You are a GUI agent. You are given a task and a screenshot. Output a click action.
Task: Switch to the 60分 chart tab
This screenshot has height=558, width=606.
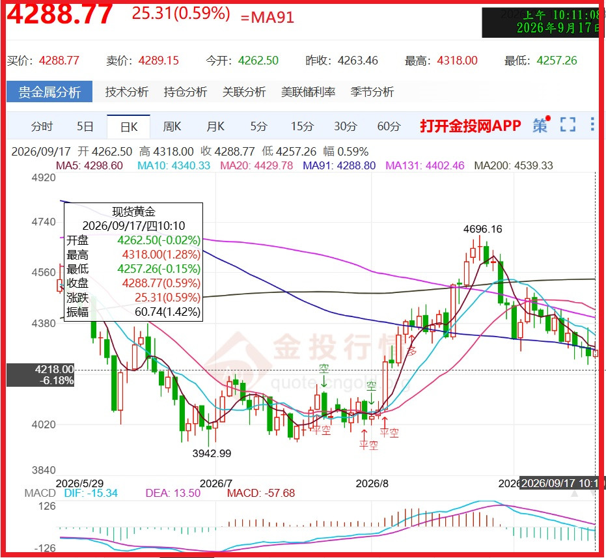click(389, 126)
